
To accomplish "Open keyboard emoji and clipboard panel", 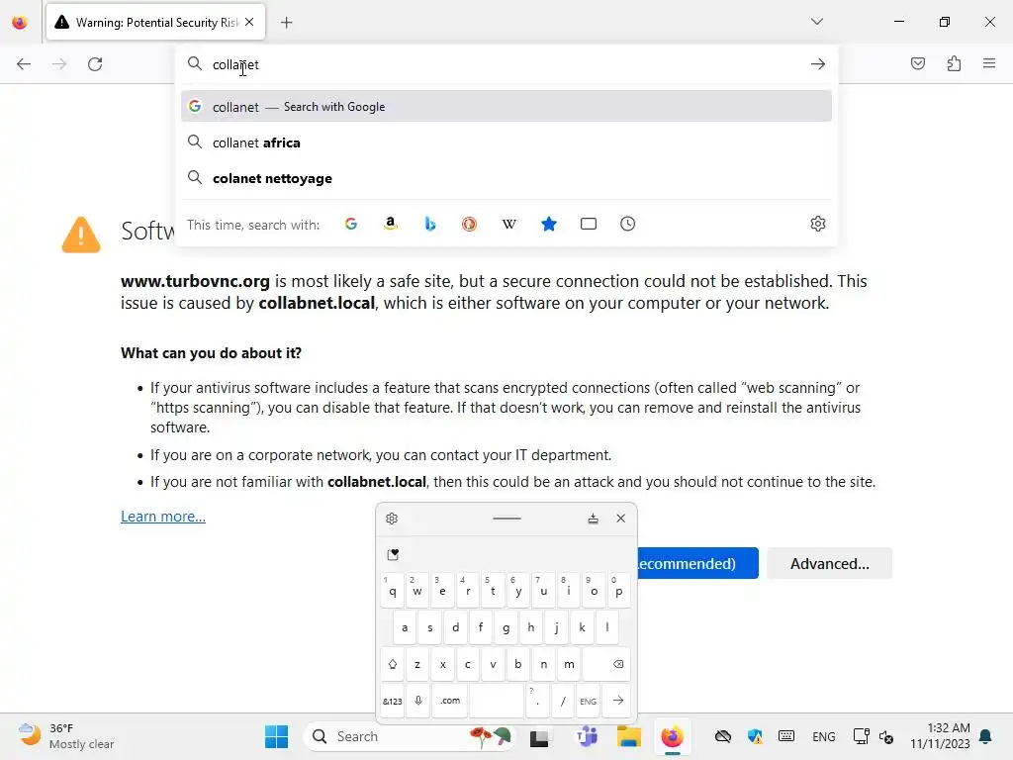I will click(x=393, y=554).
